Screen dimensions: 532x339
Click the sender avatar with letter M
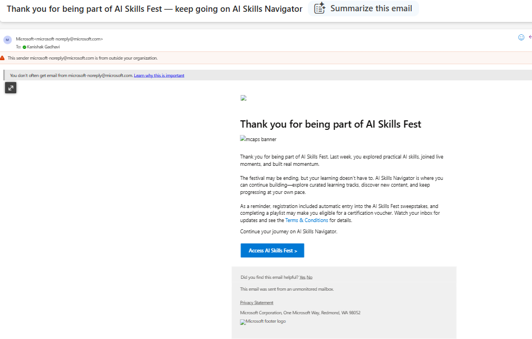7,40
